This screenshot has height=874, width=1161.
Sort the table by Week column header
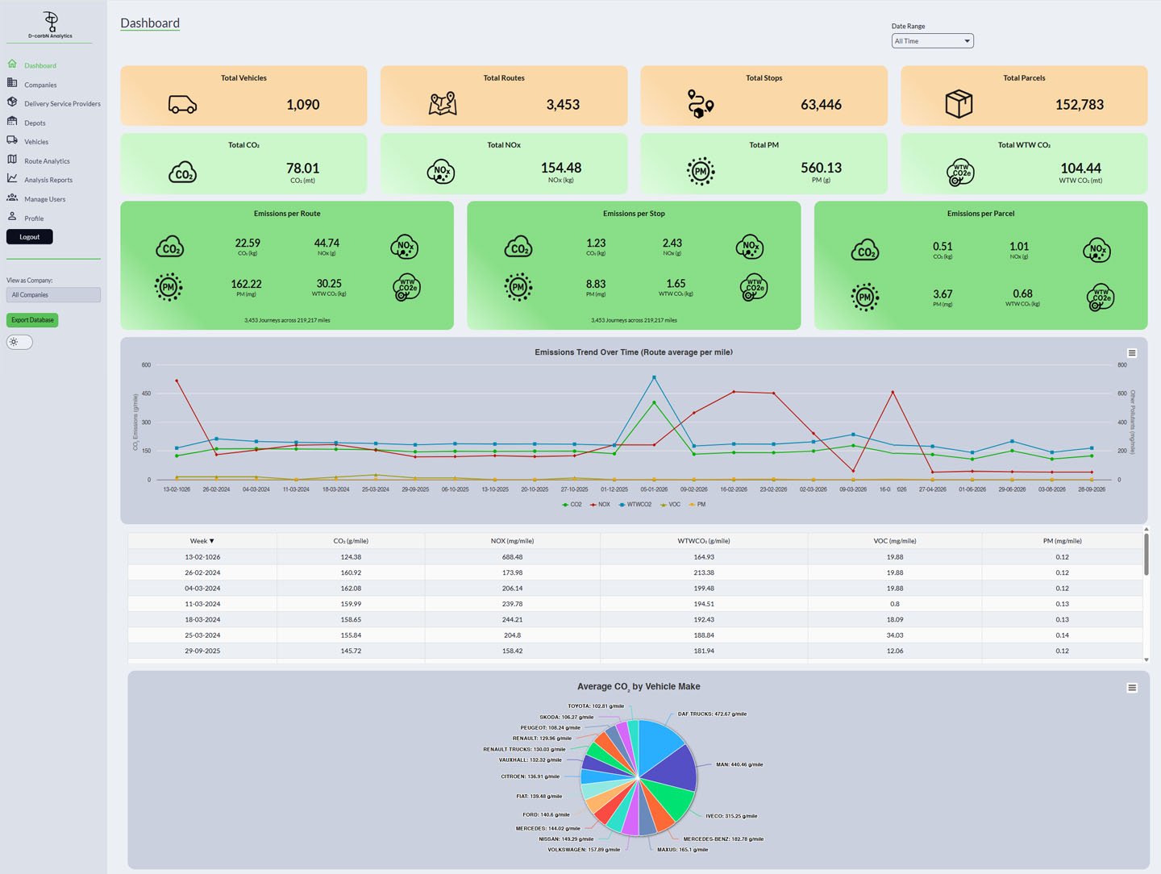[202, 541]
